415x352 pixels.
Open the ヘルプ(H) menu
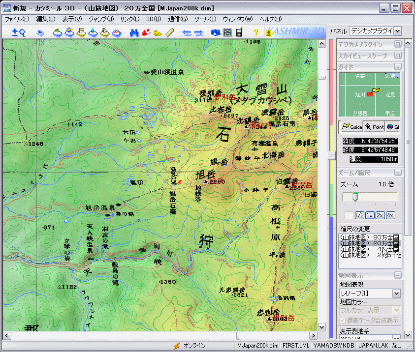tap(270, 19)
